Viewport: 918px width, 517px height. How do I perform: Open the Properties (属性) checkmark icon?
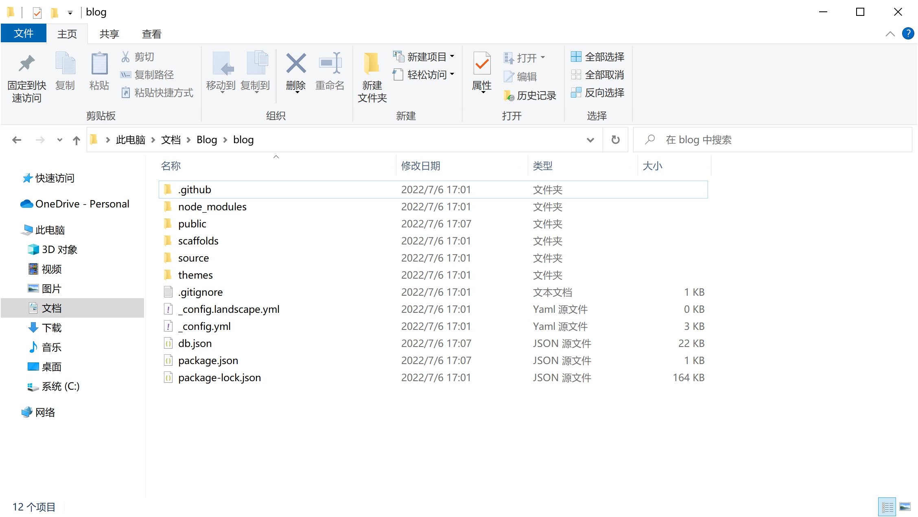click(x=482, y=64)
